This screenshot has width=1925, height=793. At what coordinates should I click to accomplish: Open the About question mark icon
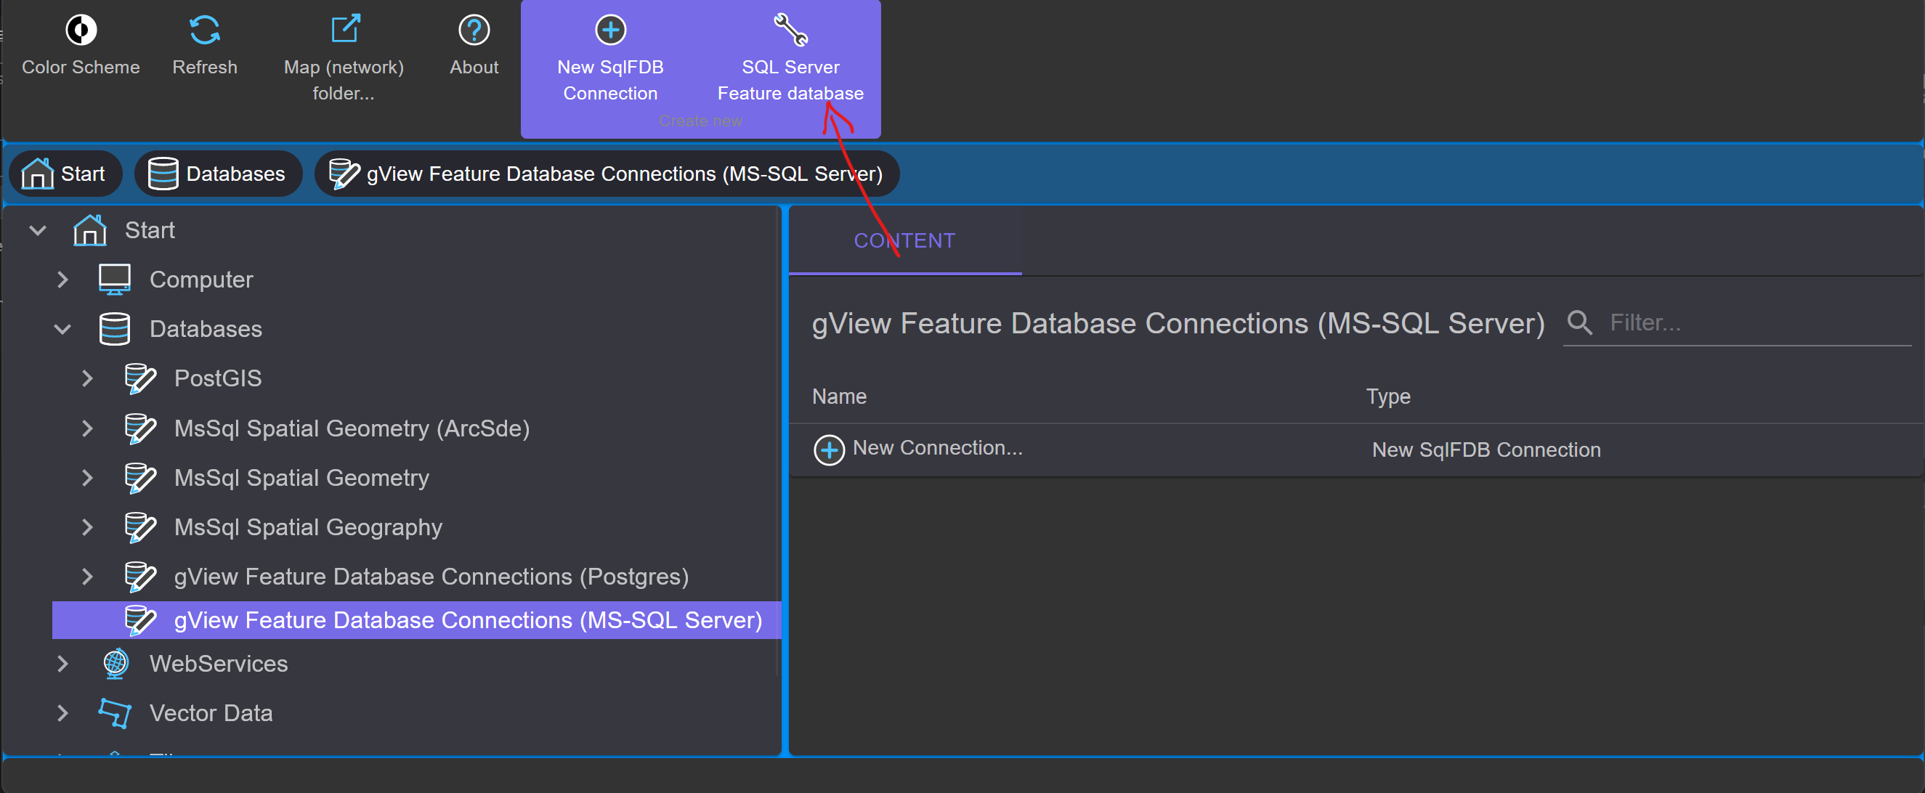tap(474, 30)
